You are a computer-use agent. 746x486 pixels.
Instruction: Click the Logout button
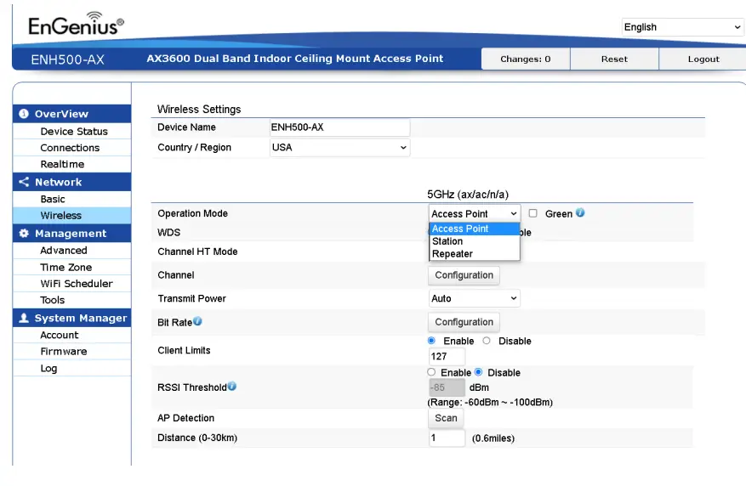[703, 59]
